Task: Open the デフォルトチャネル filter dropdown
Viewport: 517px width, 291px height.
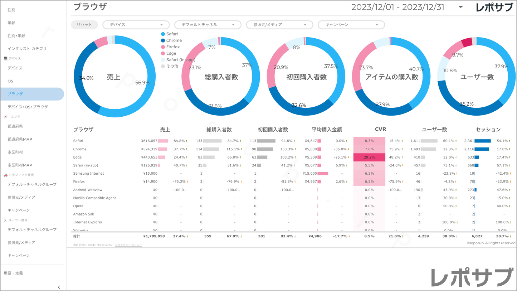Action: point(208,25)
